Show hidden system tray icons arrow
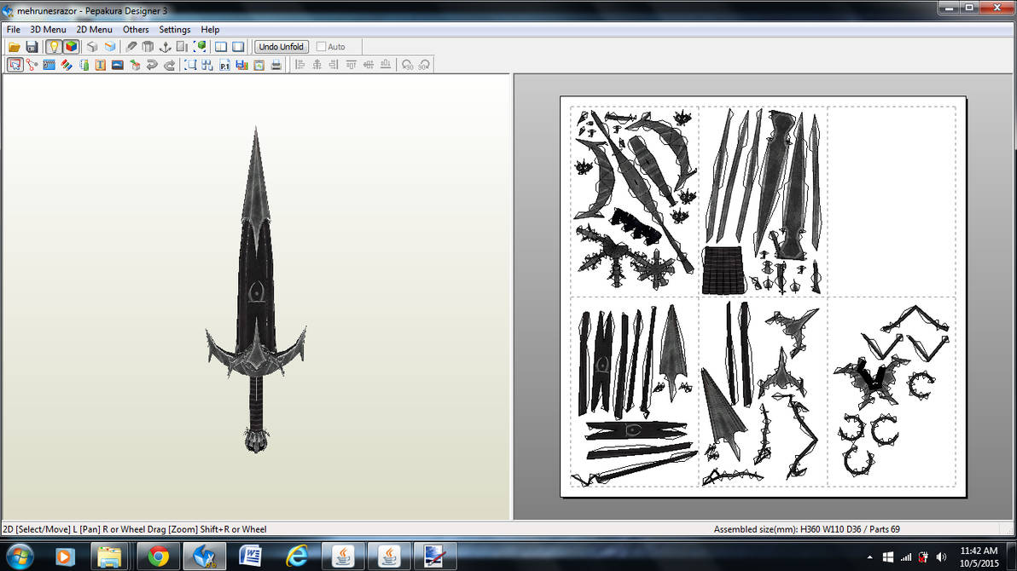The image size is (1017, 571). (x=869, y=557)
